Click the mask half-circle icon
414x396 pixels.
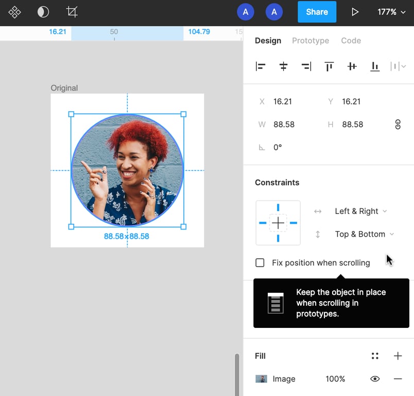(x=43, y=12)
